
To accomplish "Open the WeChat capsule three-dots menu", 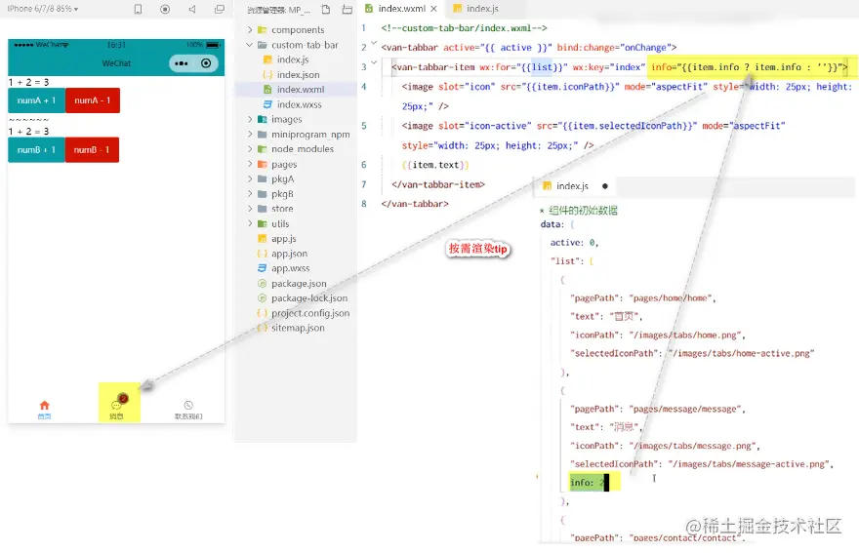I will [182, 63].
